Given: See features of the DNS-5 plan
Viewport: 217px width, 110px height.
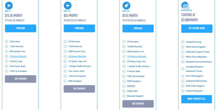Looking at the screenshot, I should [x=20, y=79].
